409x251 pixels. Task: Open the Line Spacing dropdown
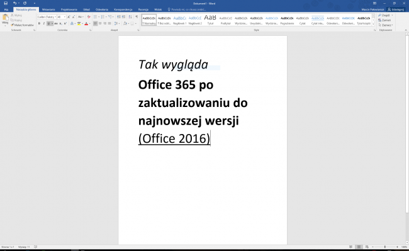click(116, 24)
